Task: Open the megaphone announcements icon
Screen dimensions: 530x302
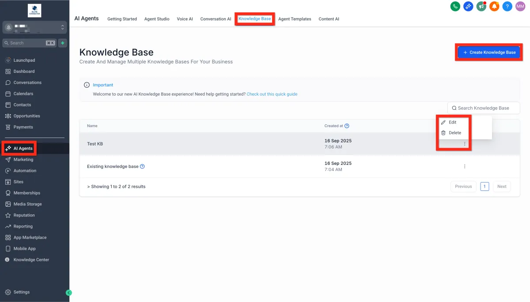Action: coord(481,7)
